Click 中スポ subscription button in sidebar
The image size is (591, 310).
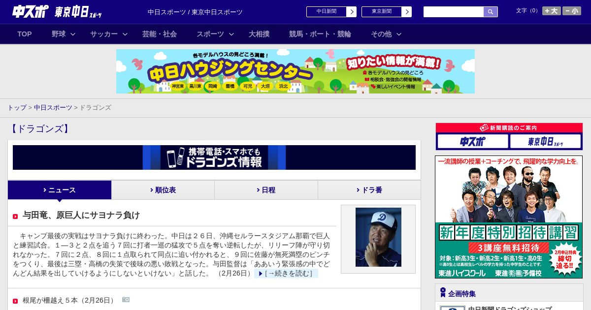pos(473,142)
